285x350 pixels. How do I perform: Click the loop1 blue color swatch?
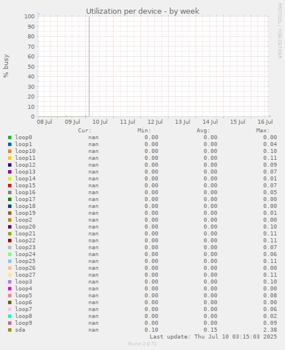click(10, 144)
